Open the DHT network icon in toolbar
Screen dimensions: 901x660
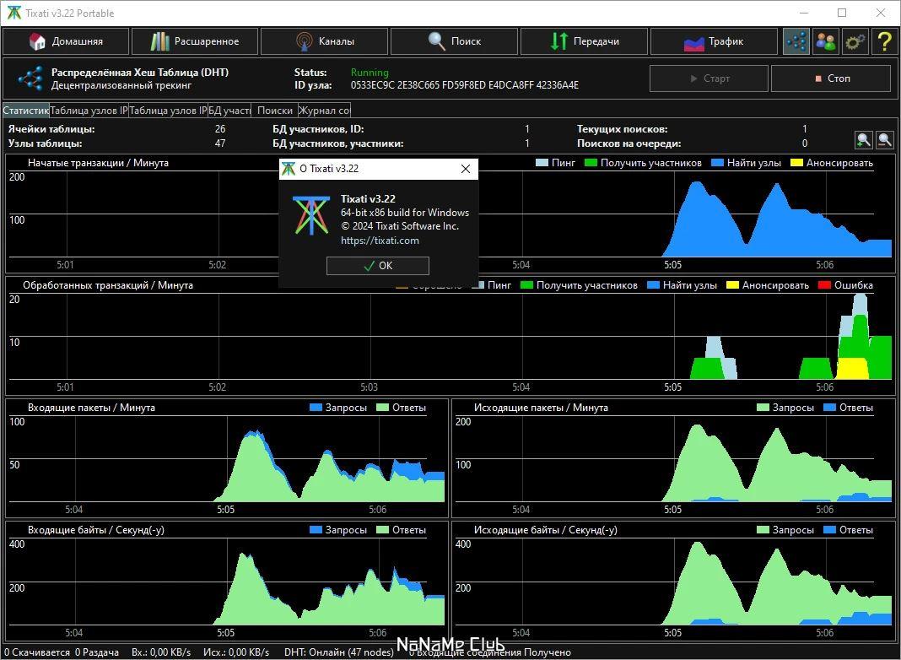(796, 41)
